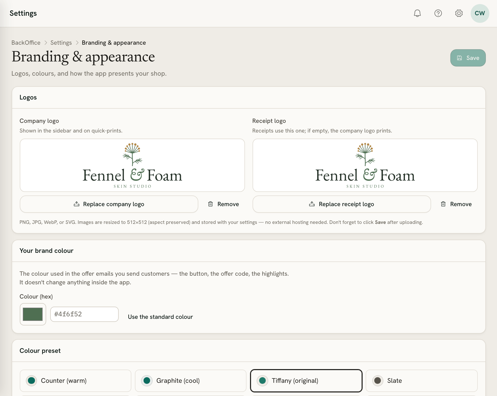
Task: Open the help question-mark icon
Action: point(438,13)
